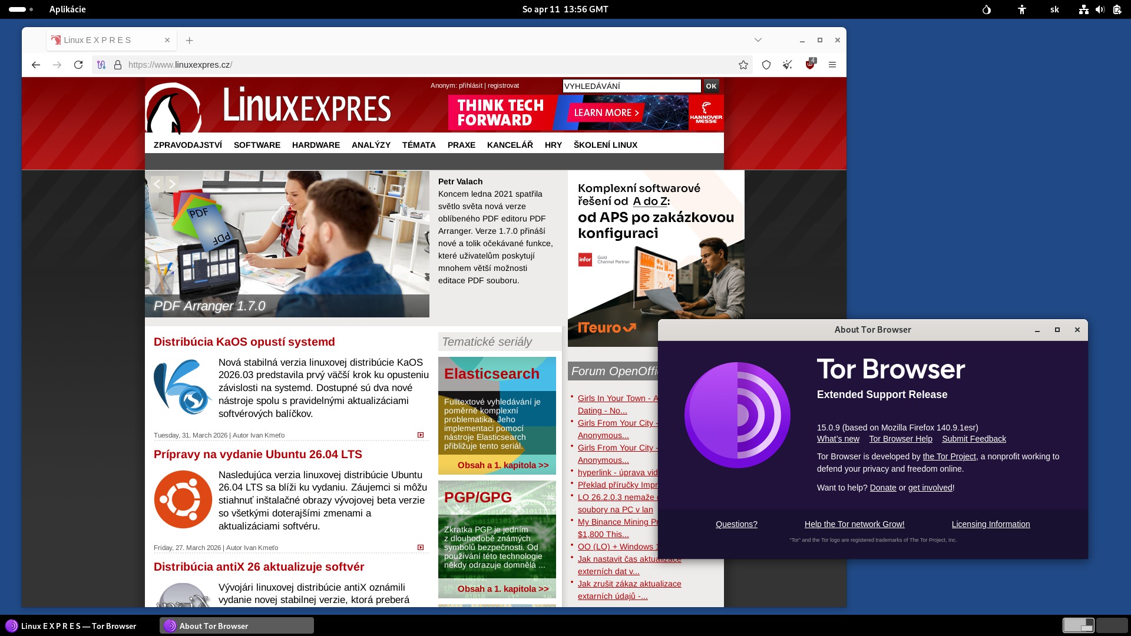Go back with the back arrow

click(x=36, y=65)
